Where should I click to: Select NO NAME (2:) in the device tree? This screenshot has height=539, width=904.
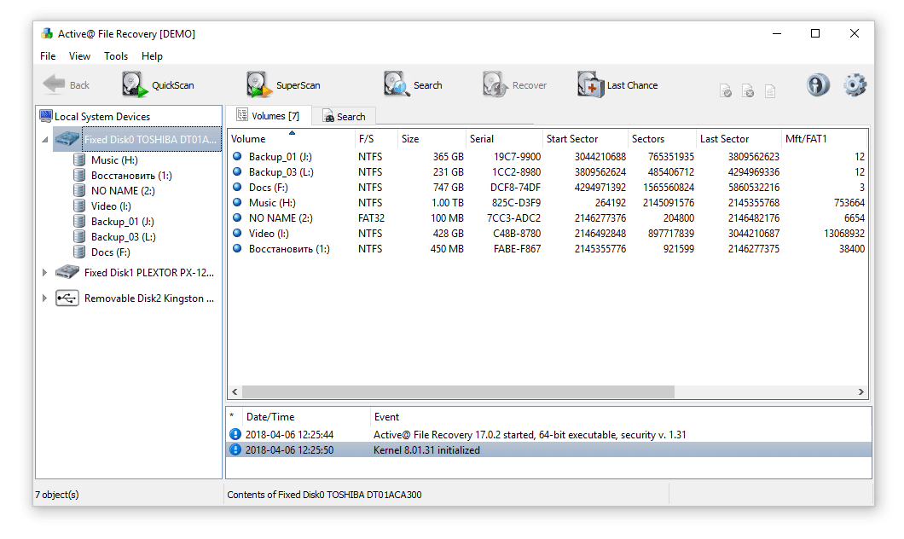click(x=123, y=191)
